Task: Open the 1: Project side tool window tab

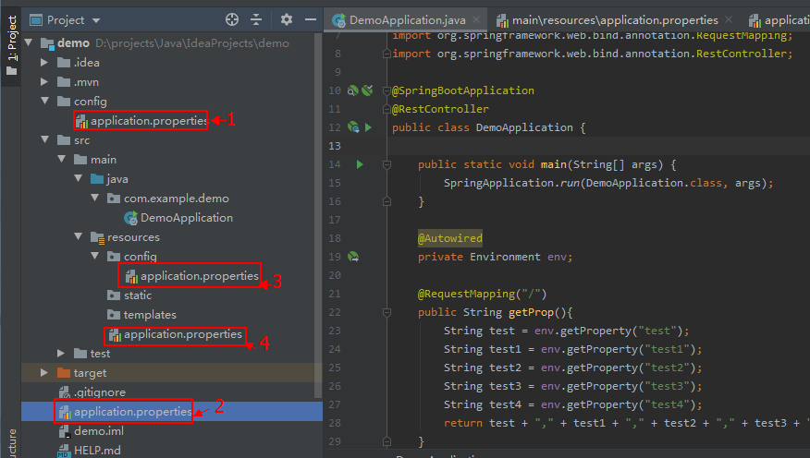Action: pyautogui.click(x=11, y=45)
